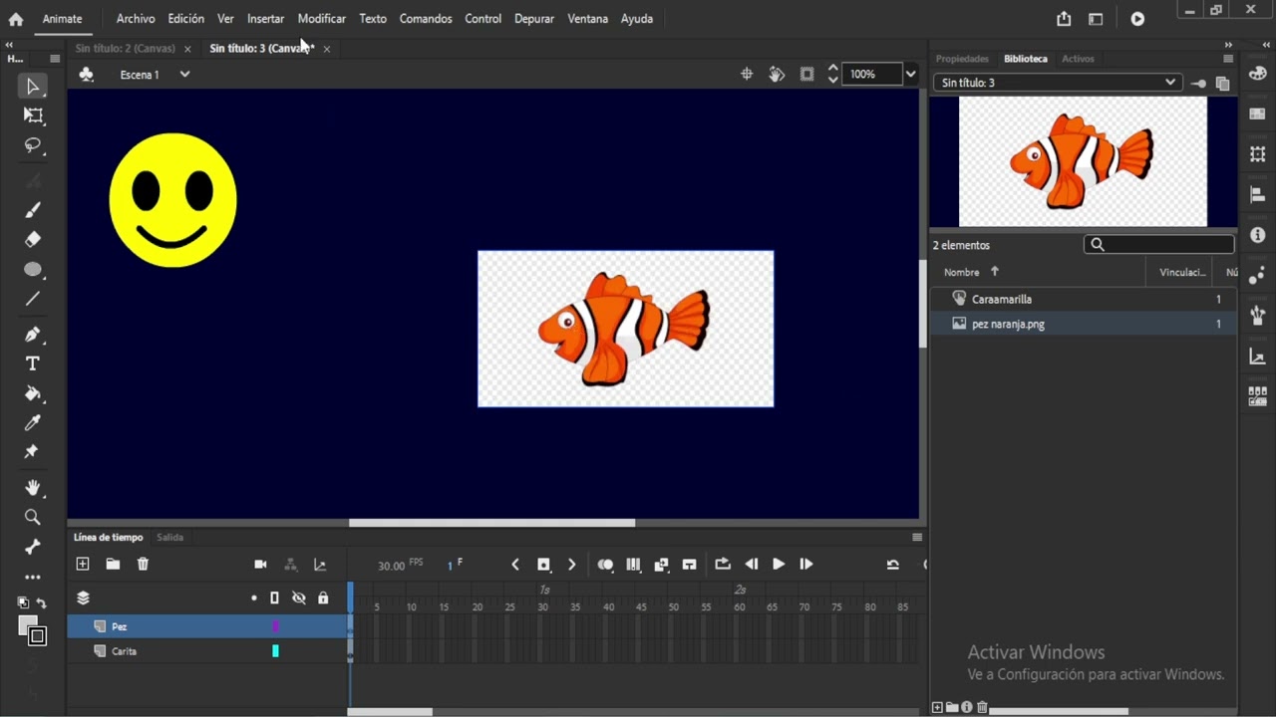1276x717 pixels.
Task: Select the Eraser tool
Action: pyautogui.click(x=33, y=239)
